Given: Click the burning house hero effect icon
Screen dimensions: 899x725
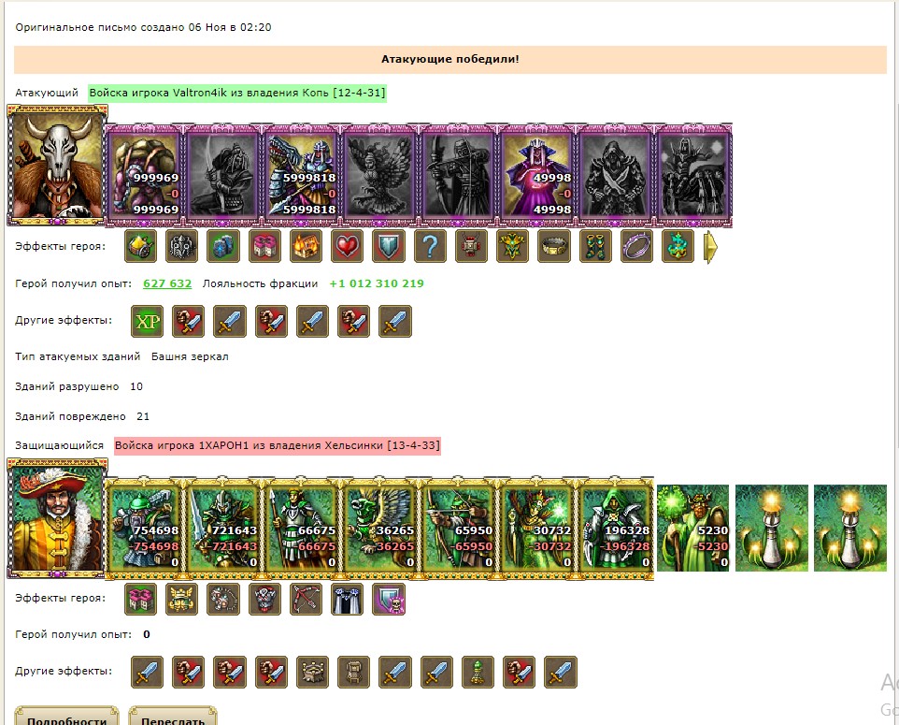Looking at the screenshot, I should pyautogui.click(x=306, y=247).
